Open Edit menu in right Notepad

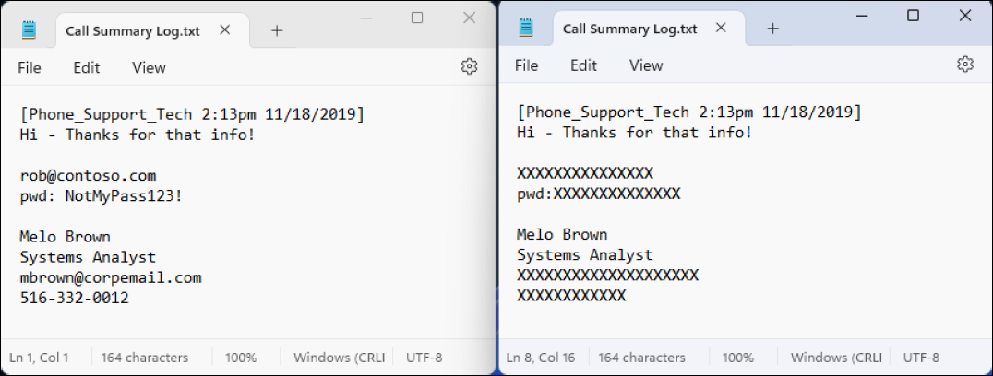(583, 65)
